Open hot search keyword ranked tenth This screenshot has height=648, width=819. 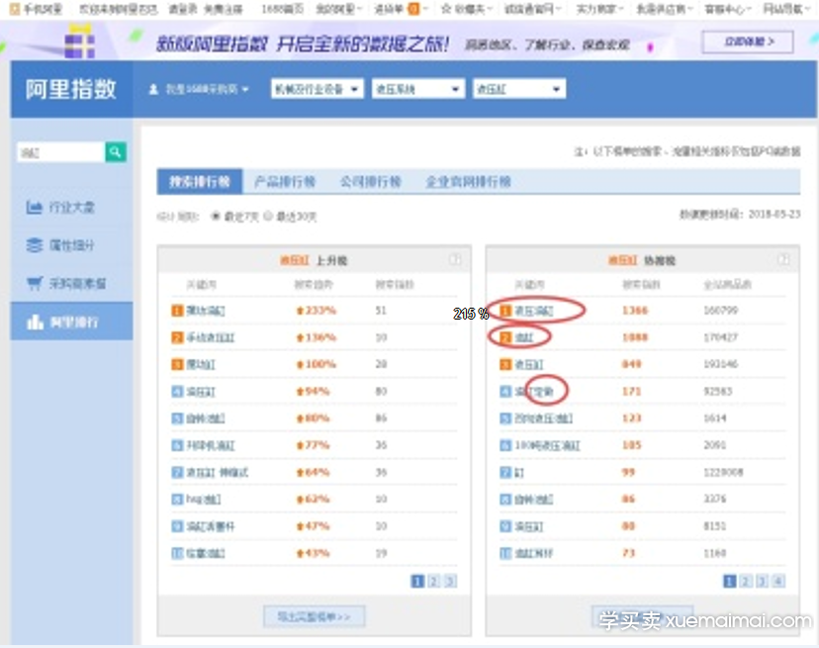coord(534,553)
